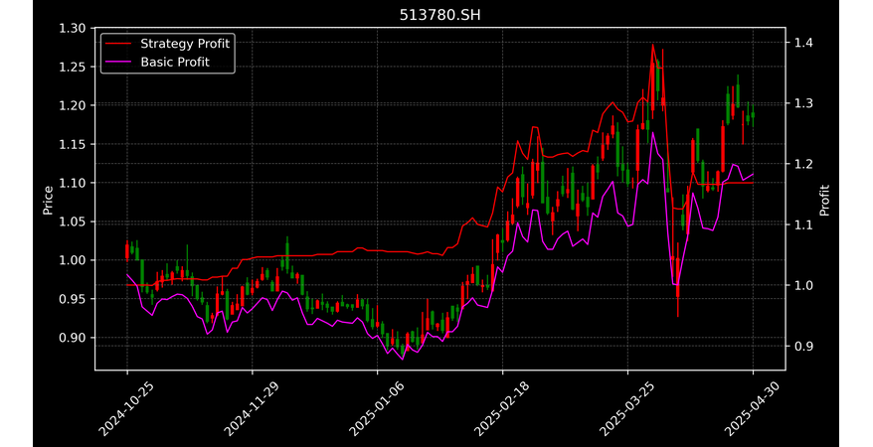
Task: Click the 1.3 profit tick label
Action: point(804,103)
